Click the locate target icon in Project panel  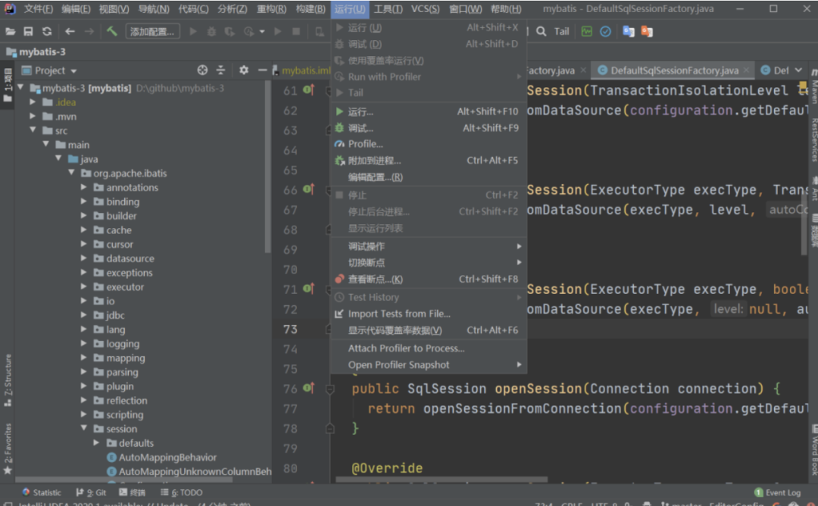tap(202, 70)
